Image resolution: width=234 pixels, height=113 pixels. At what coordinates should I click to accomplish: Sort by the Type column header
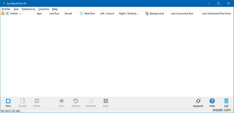click(39, 13)
